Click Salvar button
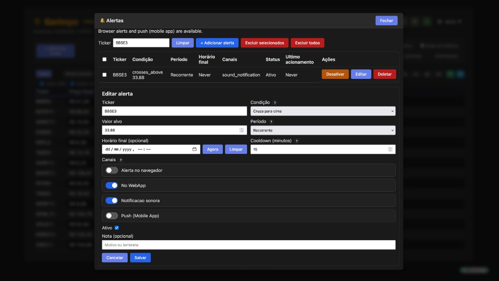Screen dimensions: 499x281 pyautogui.click(x=140, y=258)
